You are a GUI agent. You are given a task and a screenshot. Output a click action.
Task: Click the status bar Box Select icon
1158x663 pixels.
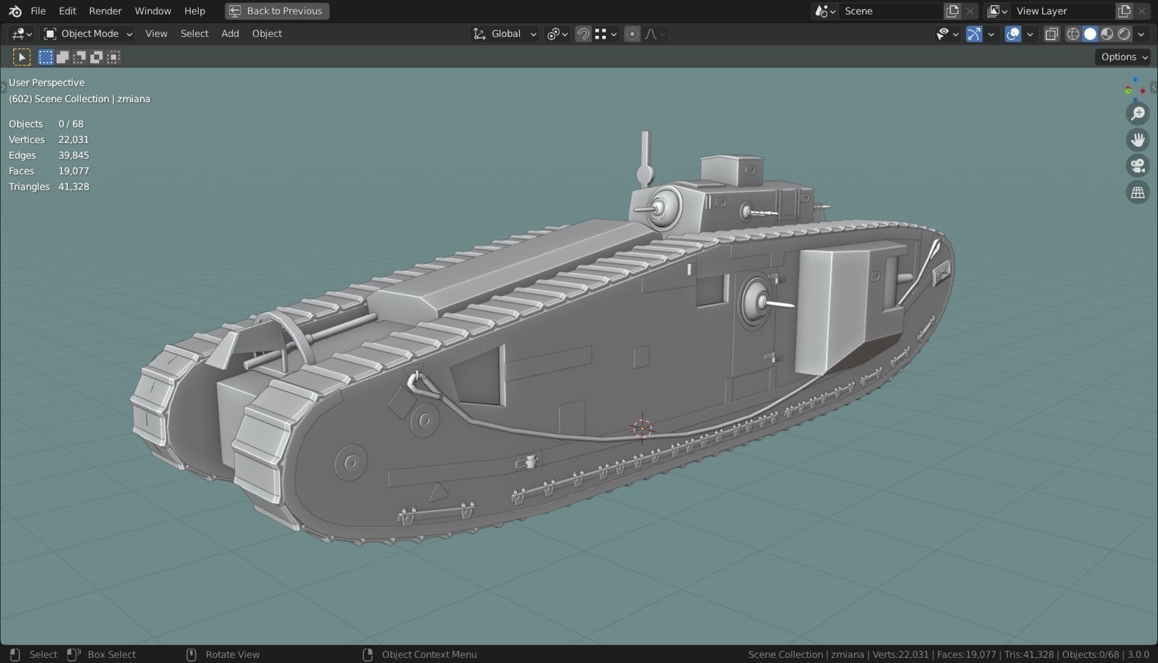(74, 654)
